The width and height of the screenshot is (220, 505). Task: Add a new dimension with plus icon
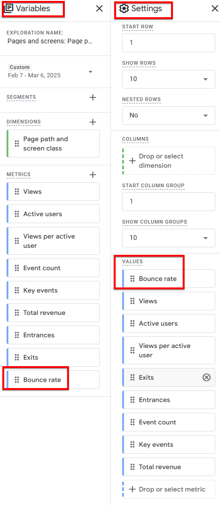click(x=93, y=122)
